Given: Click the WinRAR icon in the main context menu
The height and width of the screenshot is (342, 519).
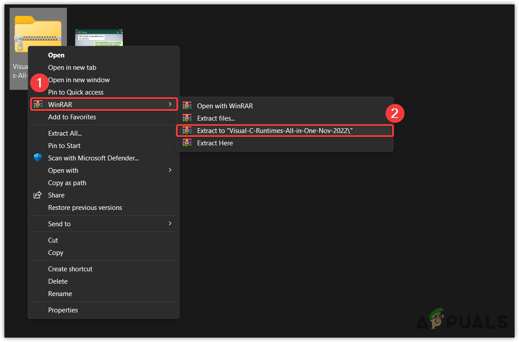Looking at the screenshot, I should pos(38,104).
